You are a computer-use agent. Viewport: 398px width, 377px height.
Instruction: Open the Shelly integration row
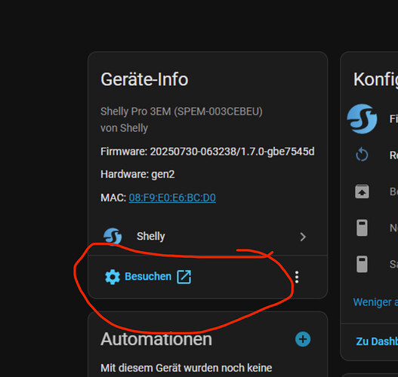[x=208, y=237]
